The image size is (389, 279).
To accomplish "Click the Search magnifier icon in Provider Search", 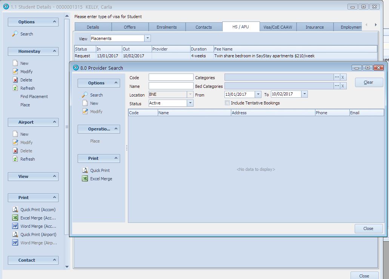I will [85, 95].
